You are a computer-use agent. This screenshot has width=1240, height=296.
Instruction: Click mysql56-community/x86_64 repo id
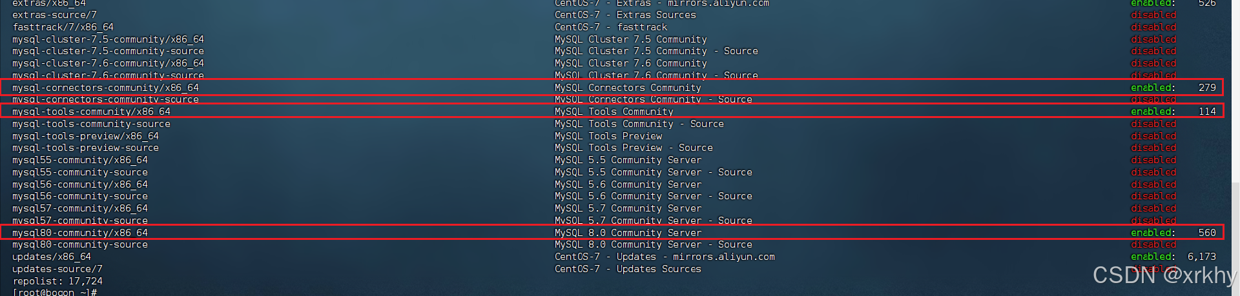click(80, 184)
